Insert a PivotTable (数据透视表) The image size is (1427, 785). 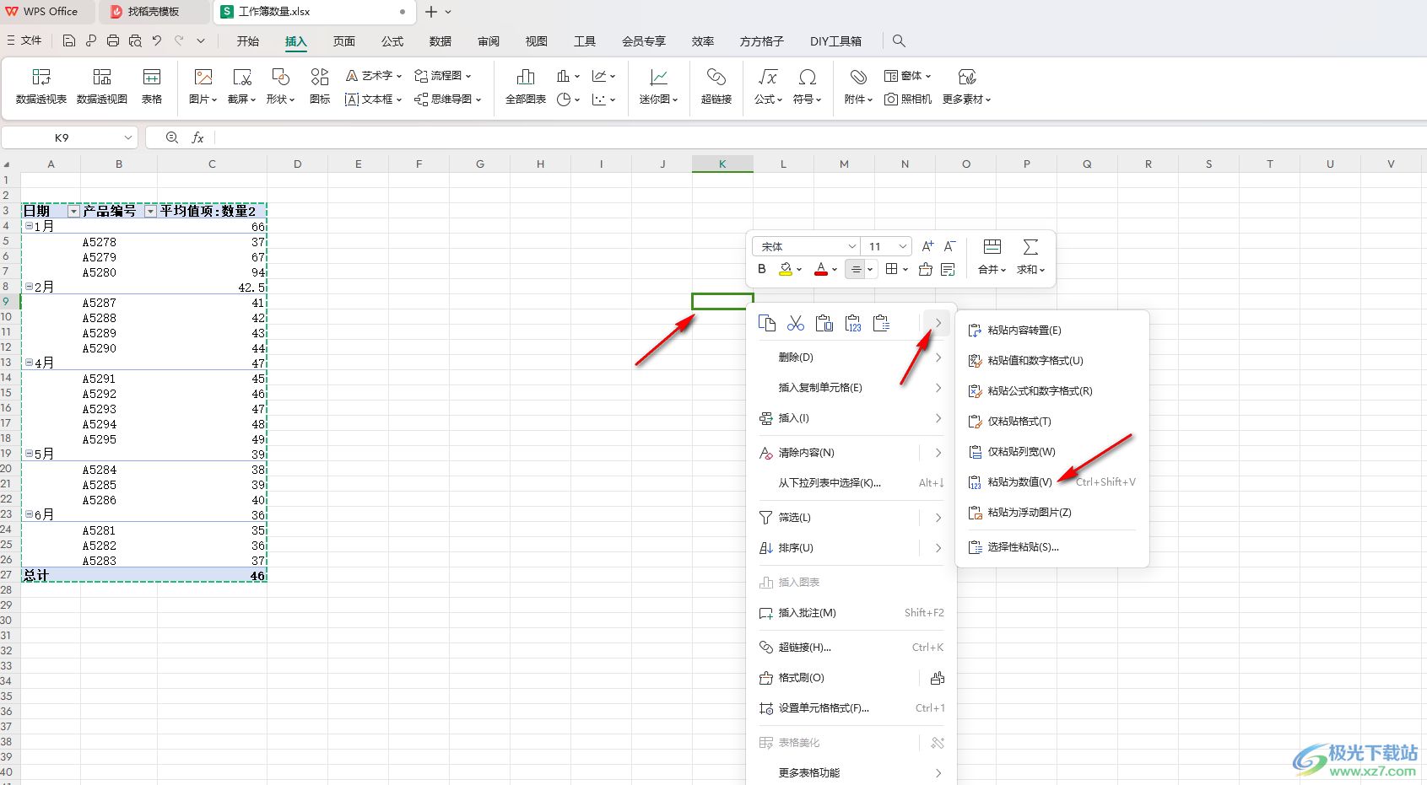pyautogui.click(x=41, y=87)
